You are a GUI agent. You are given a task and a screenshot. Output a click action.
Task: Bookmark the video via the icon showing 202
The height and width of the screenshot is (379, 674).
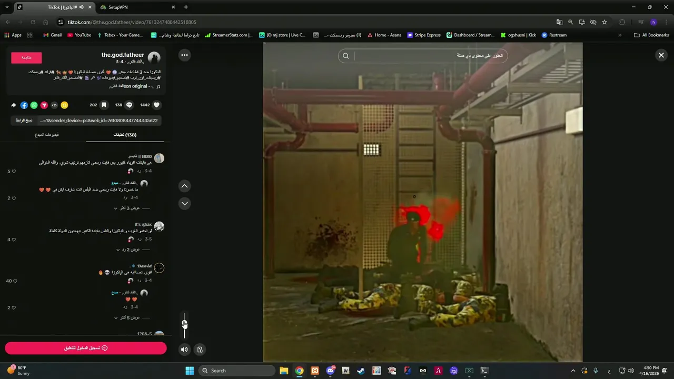click(x=104, y=105)
